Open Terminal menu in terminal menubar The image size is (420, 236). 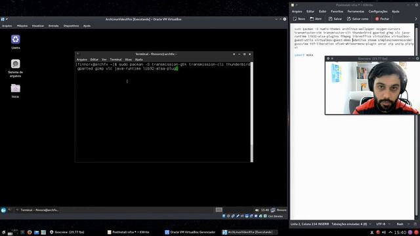click(115, 60)
